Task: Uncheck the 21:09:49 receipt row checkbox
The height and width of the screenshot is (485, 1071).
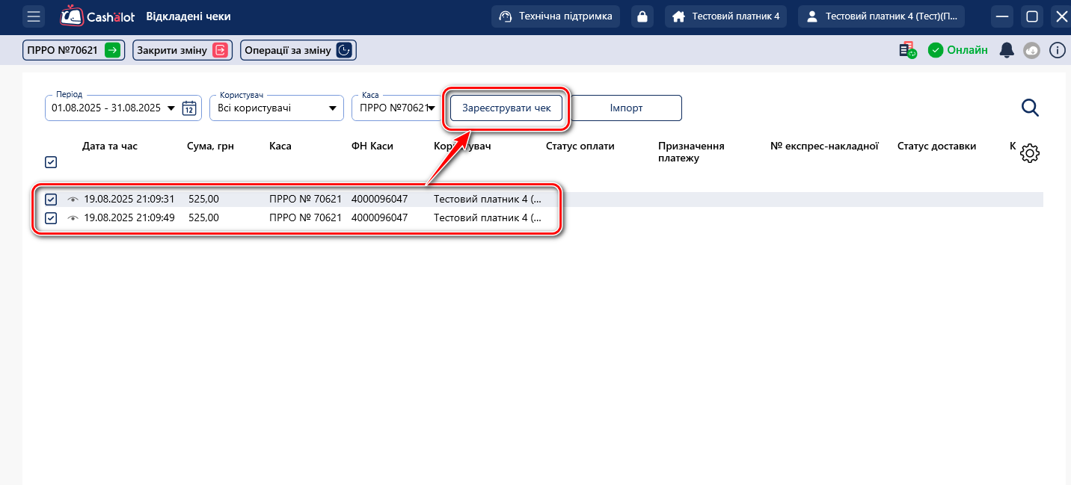Action: tap(51, 218)
